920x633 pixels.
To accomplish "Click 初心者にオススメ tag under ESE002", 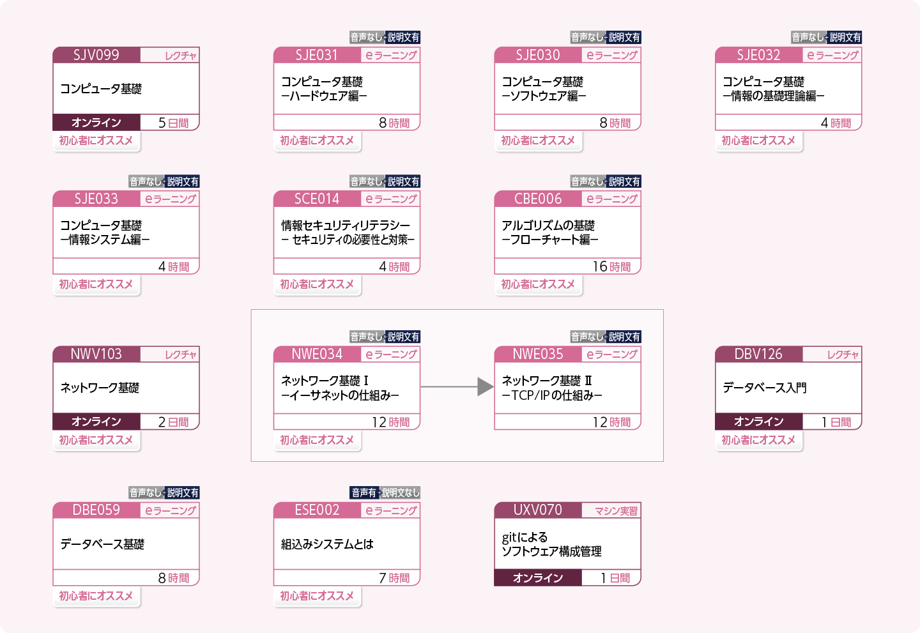I will tap(317, 596).
